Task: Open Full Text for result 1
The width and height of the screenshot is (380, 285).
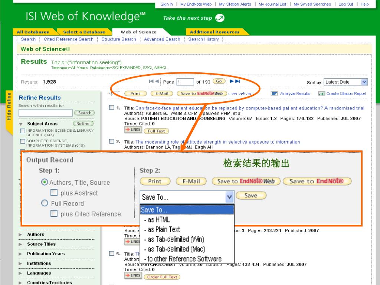Action: pos(156,131)
